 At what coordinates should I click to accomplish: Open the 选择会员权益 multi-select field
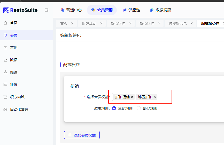tap(168, 97)
